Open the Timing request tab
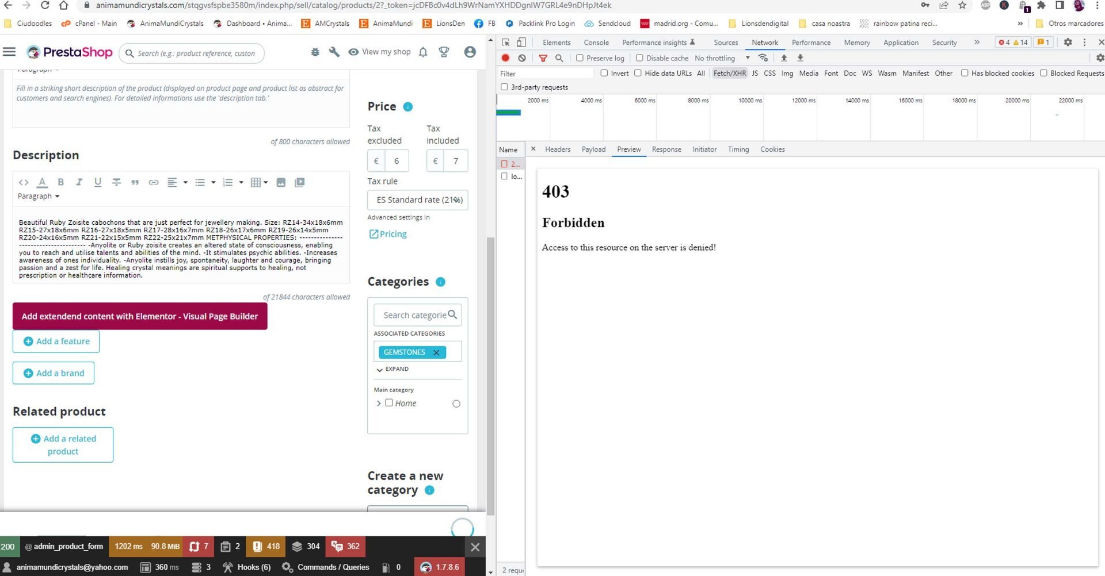1105x576 pixels. pos(738,149)
